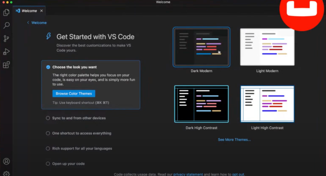
Task: Choose the Dark Modern theme thumbnail
Action: pyautogui.click(x=201, y=47)
